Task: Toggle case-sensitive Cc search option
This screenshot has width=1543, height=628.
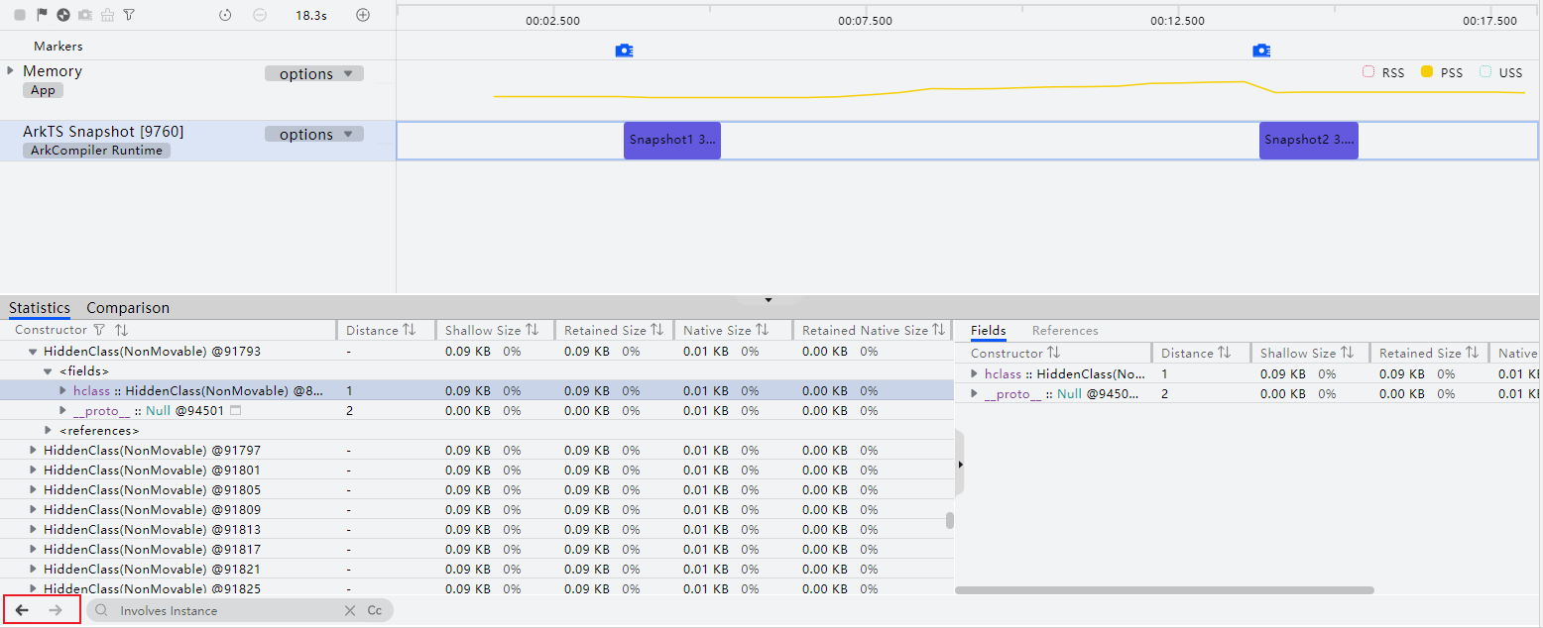Action: [375, 611]
